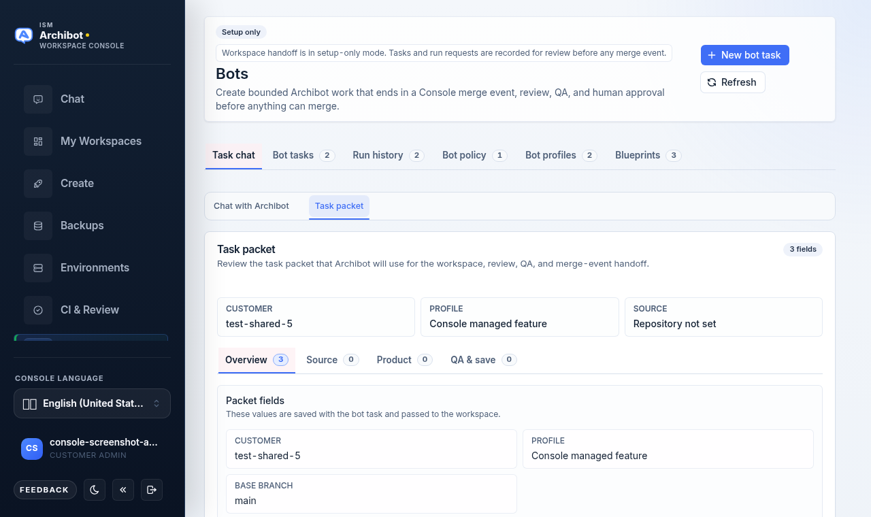The width and height of the screenshot is (871, 517).
Task: Click the My Workspaces grid icon
Action: coord(38,141)
